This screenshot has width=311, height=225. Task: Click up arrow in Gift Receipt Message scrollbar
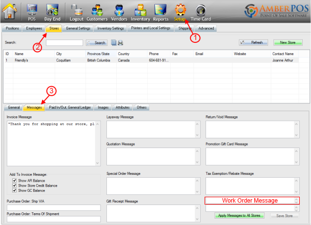197,208
